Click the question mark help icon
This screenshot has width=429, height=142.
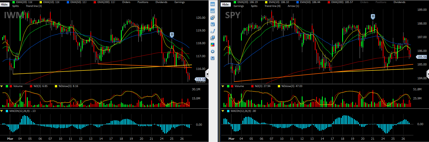213,58
